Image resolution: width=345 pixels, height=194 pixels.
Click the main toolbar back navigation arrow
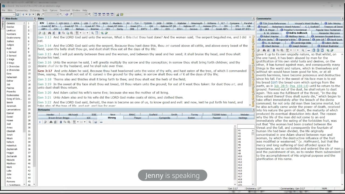pyautogui.click(x=23, y=14)
